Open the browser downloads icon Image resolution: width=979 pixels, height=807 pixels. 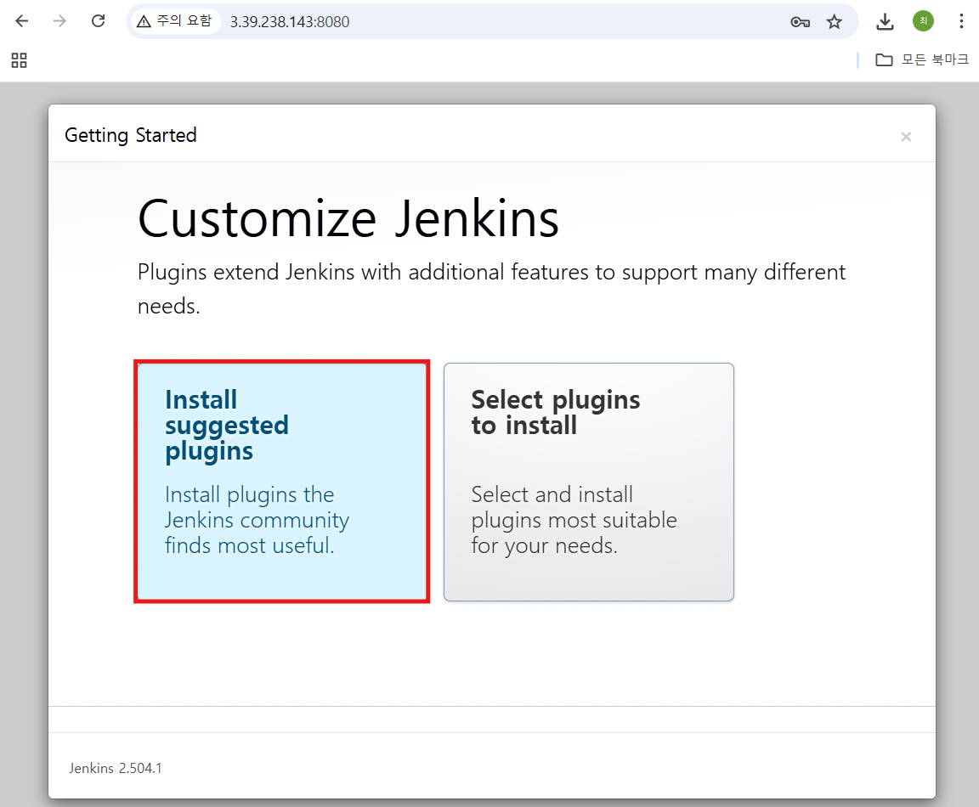pyautogui.click(x=885, y=22)
